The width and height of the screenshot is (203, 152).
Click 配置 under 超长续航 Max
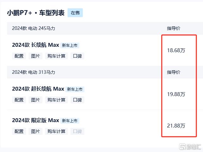tap(19, 100)
